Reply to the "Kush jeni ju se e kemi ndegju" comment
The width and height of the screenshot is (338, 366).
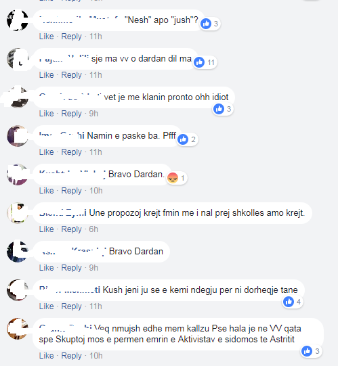click(x=72, y=306)
